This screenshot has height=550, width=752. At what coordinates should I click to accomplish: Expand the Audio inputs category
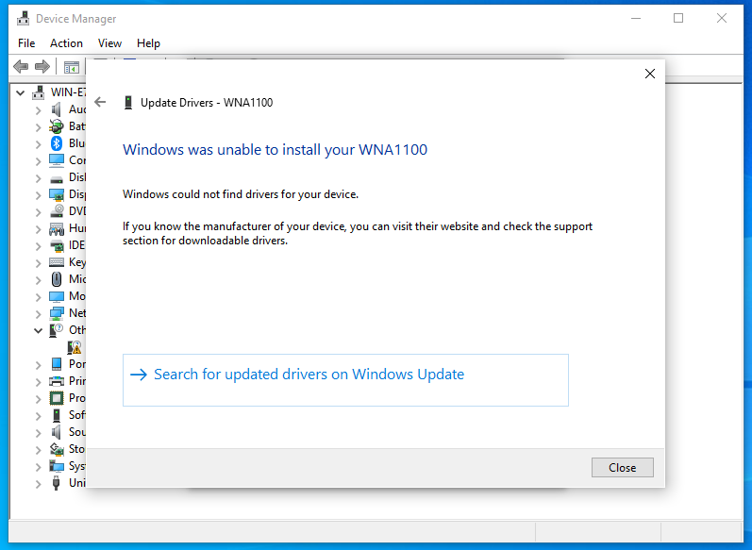click(39, 110)
